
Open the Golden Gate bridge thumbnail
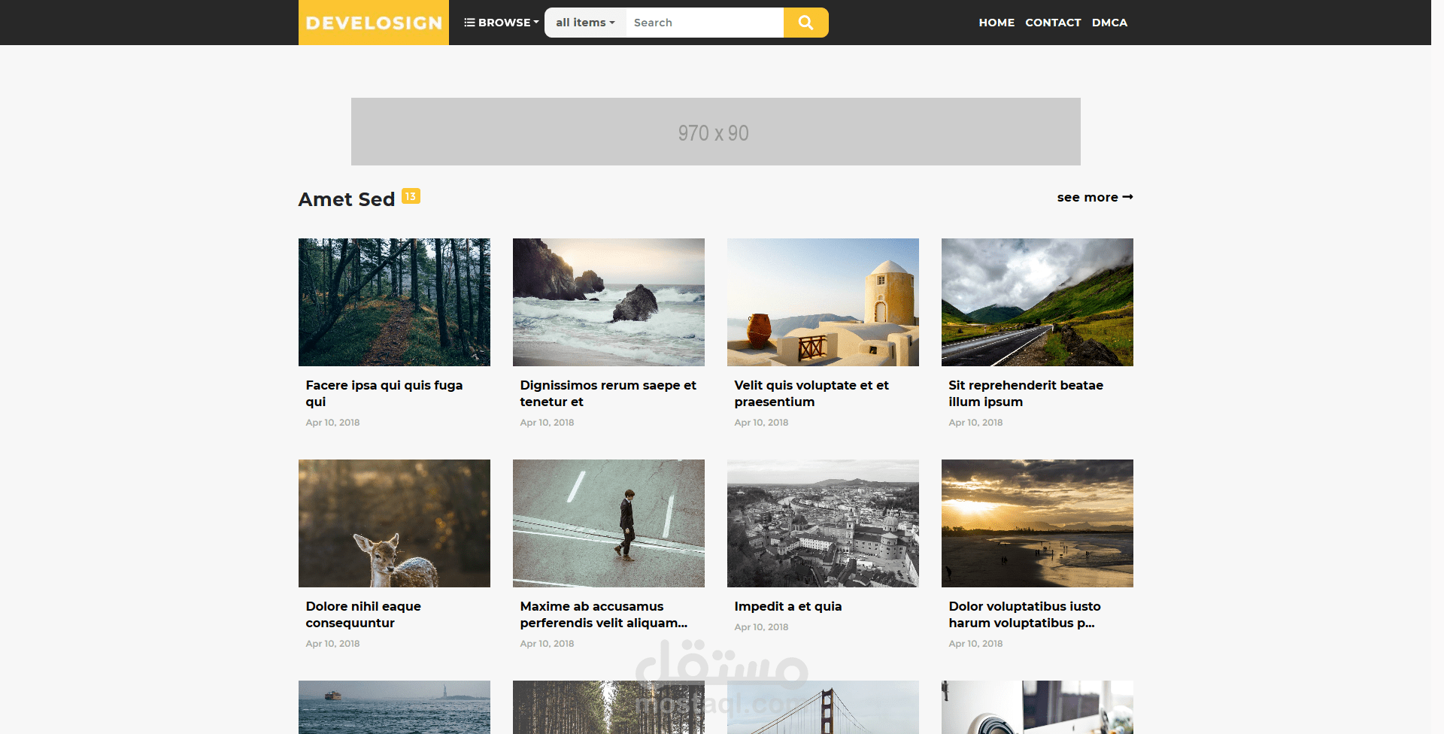(x=823, y=707)
